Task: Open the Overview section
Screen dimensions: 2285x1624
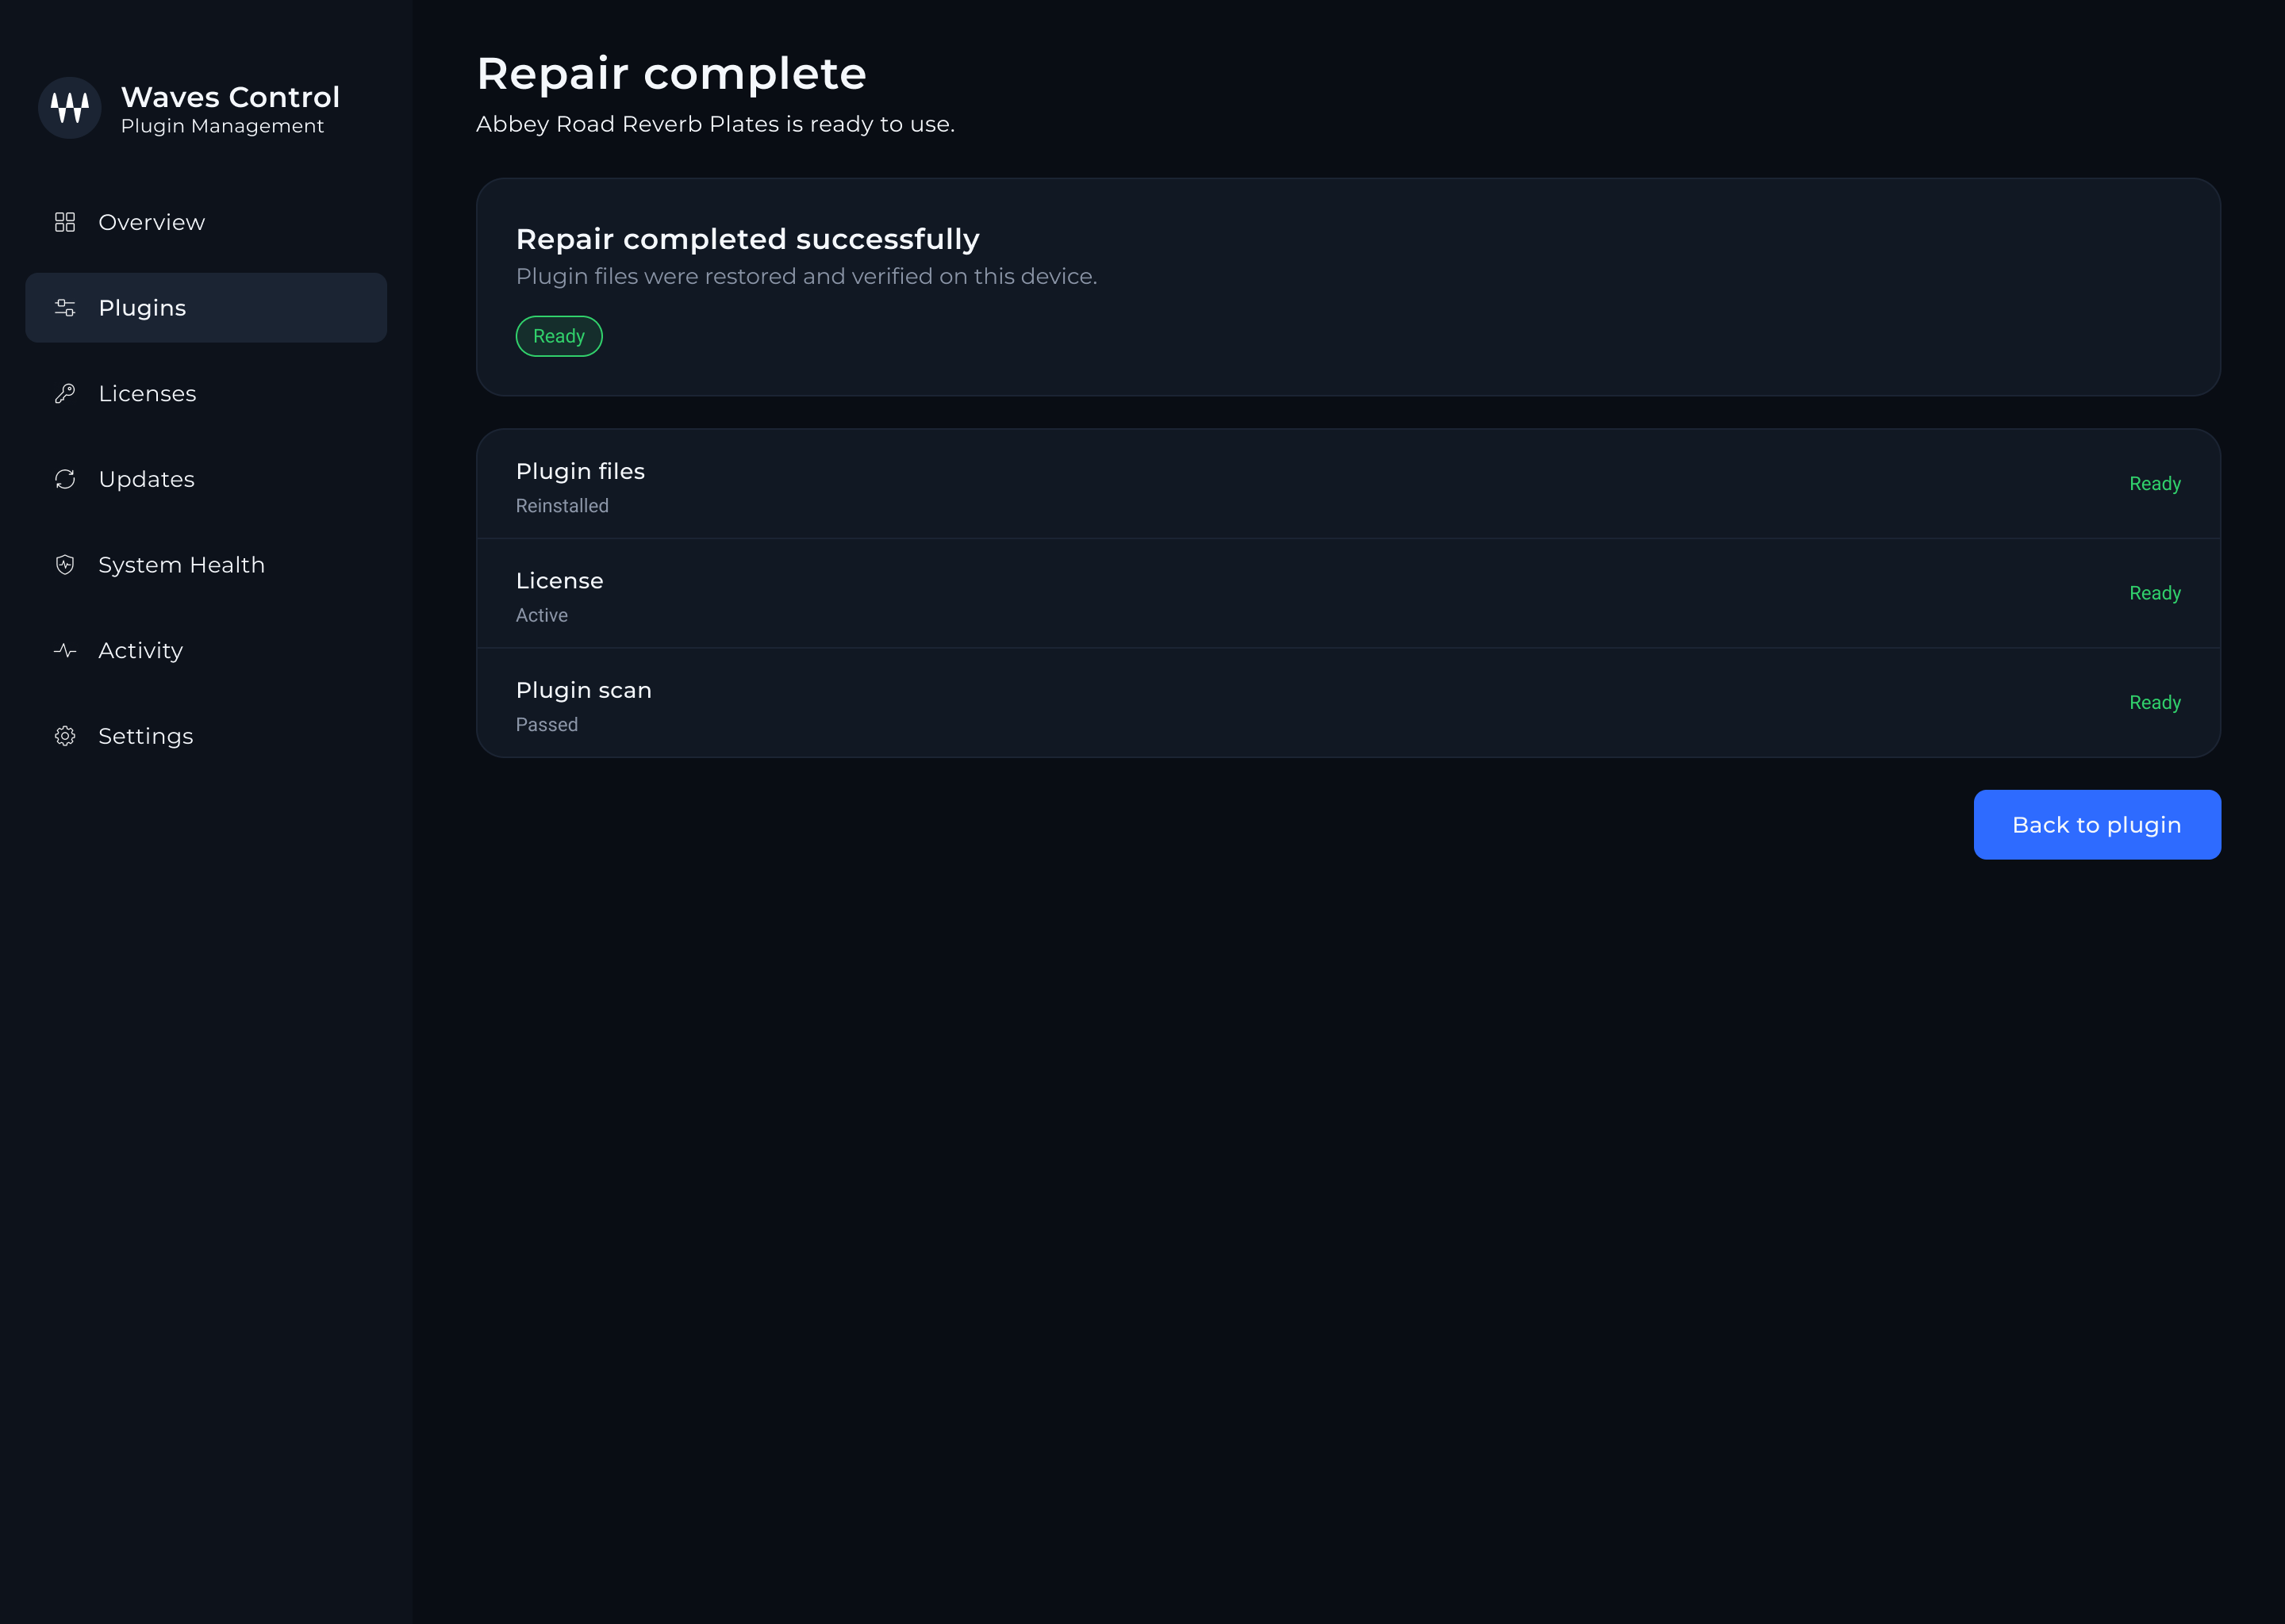Action: coord(206,222)
